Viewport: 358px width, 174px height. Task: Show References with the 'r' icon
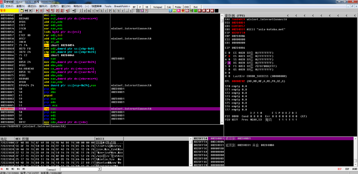(123, 11)
